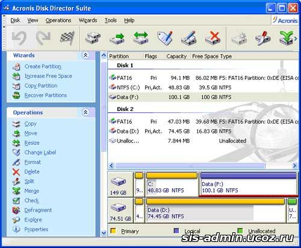This screenshot has width=301, height=248.
Task: Click the Resize operation link
Action: pyautogui.click(x=32, y=143)
